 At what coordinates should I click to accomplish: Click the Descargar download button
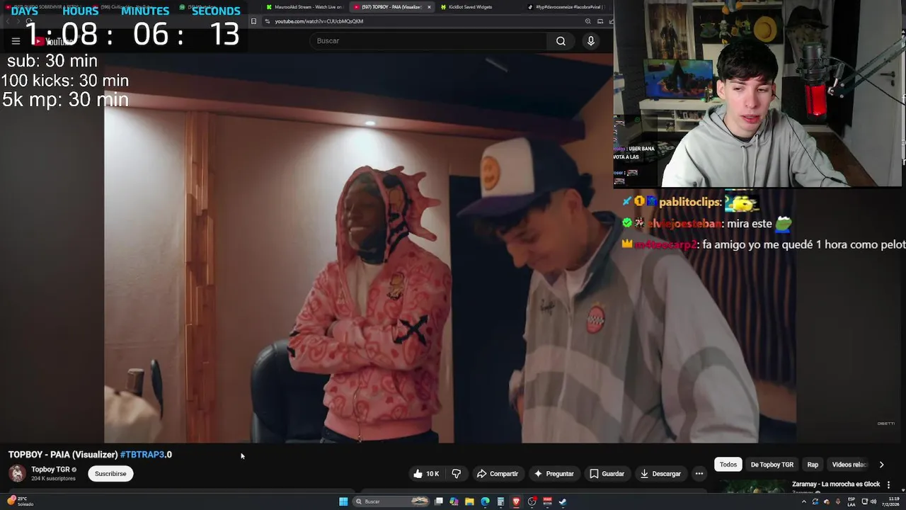click(660, 474)
